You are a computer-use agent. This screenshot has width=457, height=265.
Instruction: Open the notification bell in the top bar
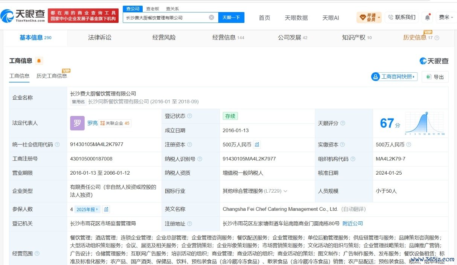tap(427, 17)
